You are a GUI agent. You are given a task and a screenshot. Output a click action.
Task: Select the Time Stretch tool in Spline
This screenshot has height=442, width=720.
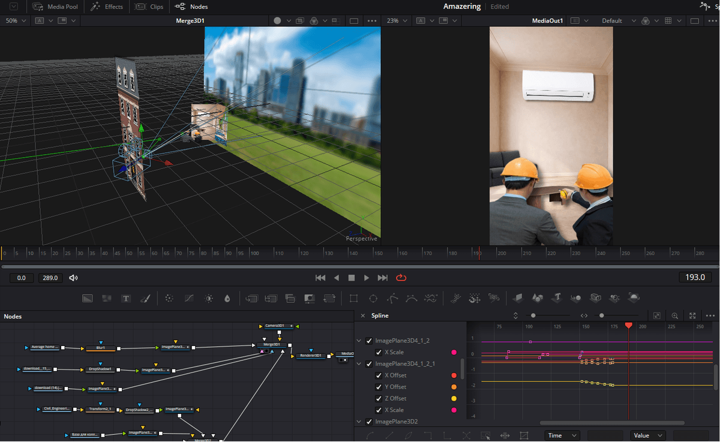[x=505, y=435]
